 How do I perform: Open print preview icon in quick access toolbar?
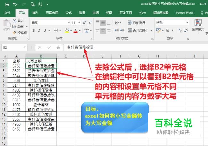point(33,4)
